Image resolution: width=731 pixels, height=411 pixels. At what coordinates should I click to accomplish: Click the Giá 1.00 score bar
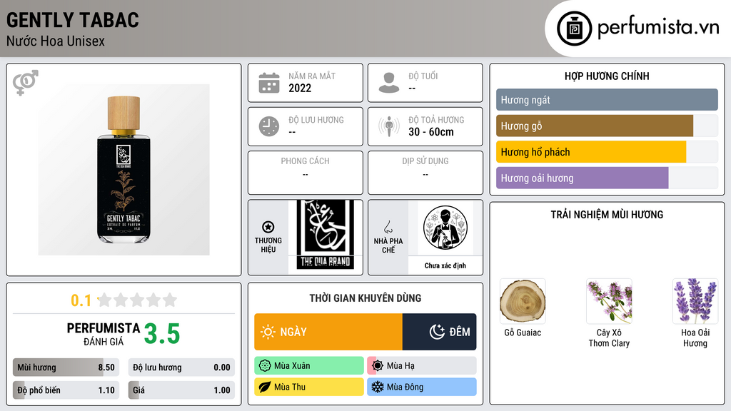click(181, 390)
